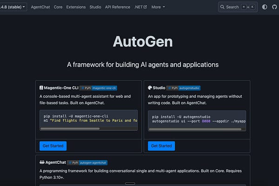This screenshot has height=186, width=279.
Task: Click the AutoGen page title
Action: 143,42
